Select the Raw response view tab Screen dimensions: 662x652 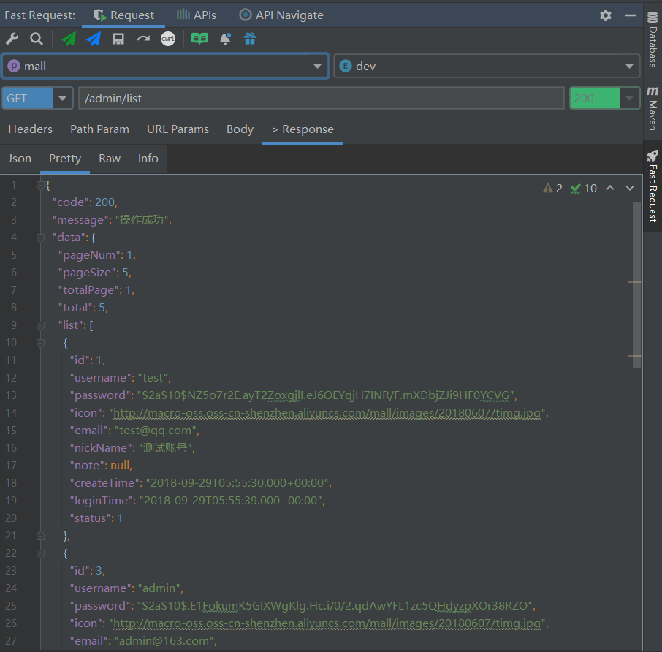110,159
